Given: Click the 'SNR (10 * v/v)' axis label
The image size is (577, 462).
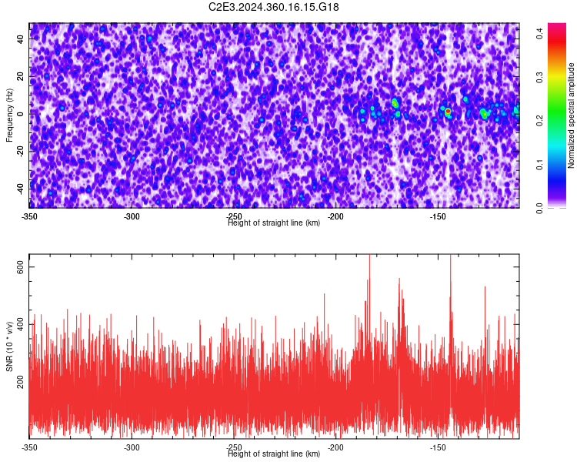Looking at the screenshot, I should point(9,346).
